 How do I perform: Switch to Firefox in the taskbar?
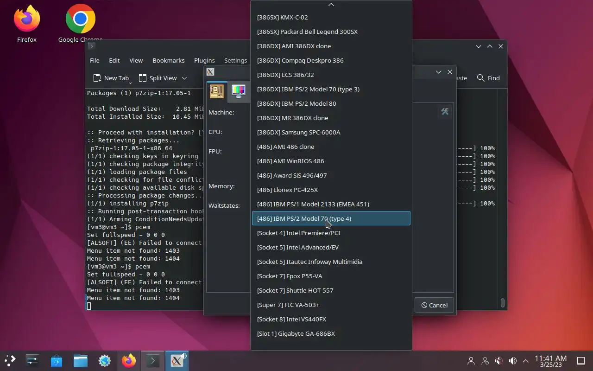point(129,360)
